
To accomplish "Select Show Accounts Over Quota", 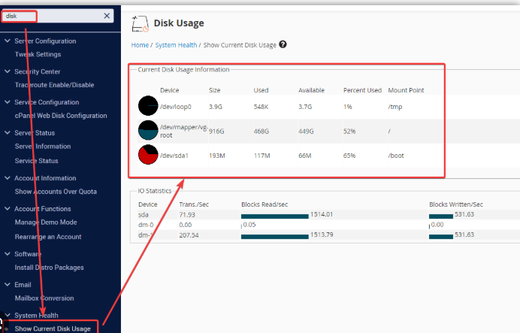I will [x=56, y=192].
